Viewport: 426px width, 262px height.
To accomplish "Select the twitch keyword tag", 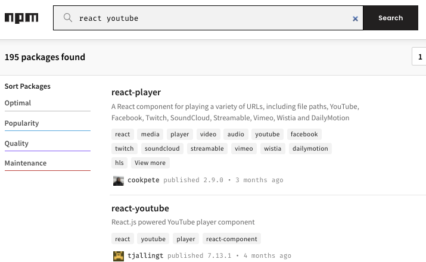I will click(125, 148).
